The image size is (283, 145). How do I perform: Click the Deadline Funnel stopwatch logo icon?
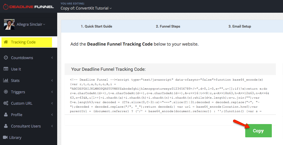tap(6, 7)
